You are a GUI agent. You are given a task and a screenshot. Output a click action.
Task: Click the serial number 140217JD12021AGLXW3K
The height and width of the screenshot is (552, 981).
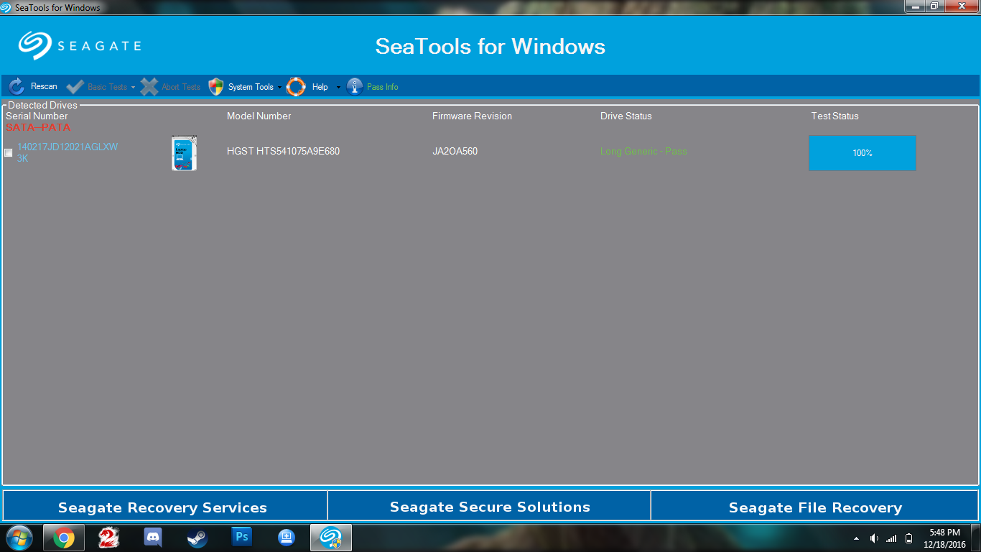point(68,152)
